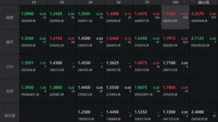
Task: Click the 1.3951 yield for 260304.IB
Action: pos(27,63)
